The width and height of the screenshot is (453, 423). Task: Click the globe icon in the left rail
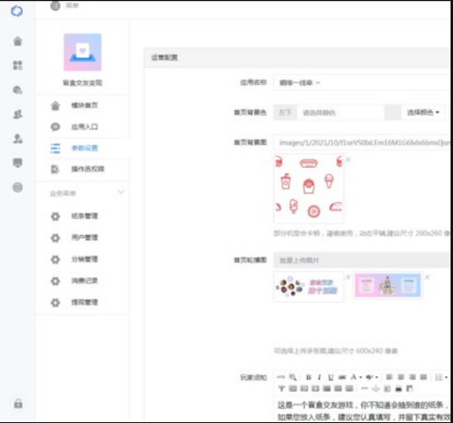click(17, 188)
